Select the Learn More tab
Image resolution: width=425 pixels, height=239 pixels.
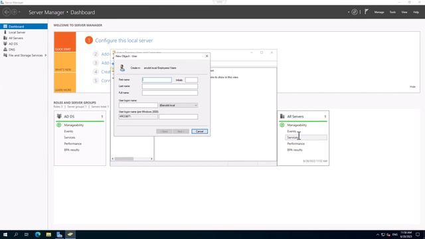pyautogui.click(x=65, y=82)
